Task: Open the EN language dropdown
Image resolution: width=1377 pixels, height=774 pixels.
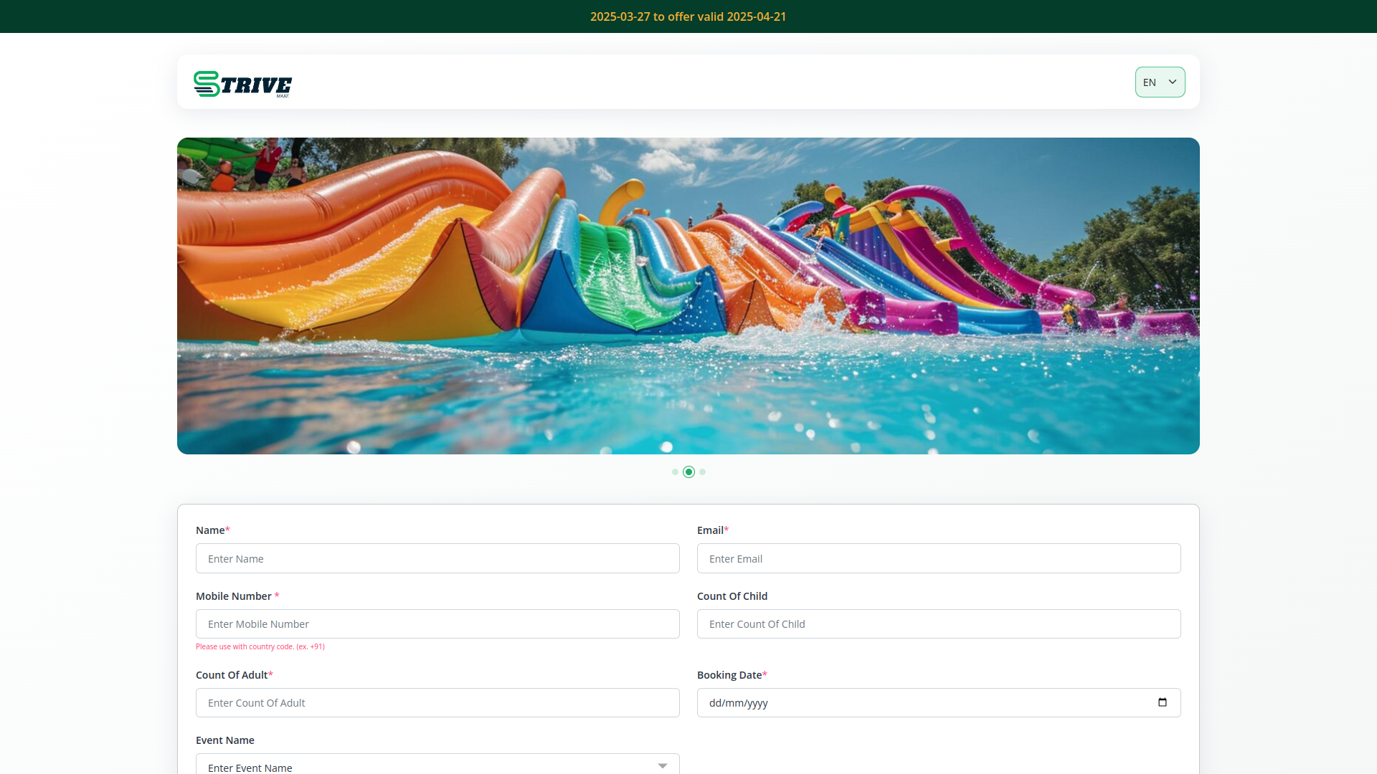Action: [x=1152, y=82]
